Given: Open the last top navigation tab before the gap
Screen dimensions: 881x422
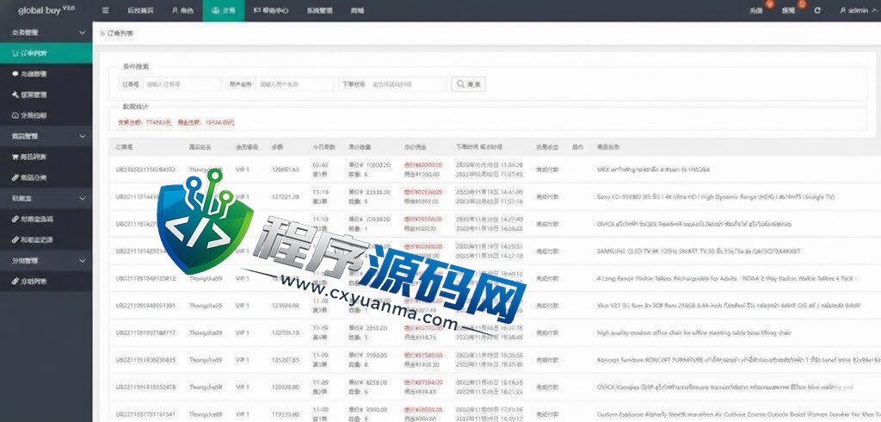Looking at the screenshot, I should 357,10.
